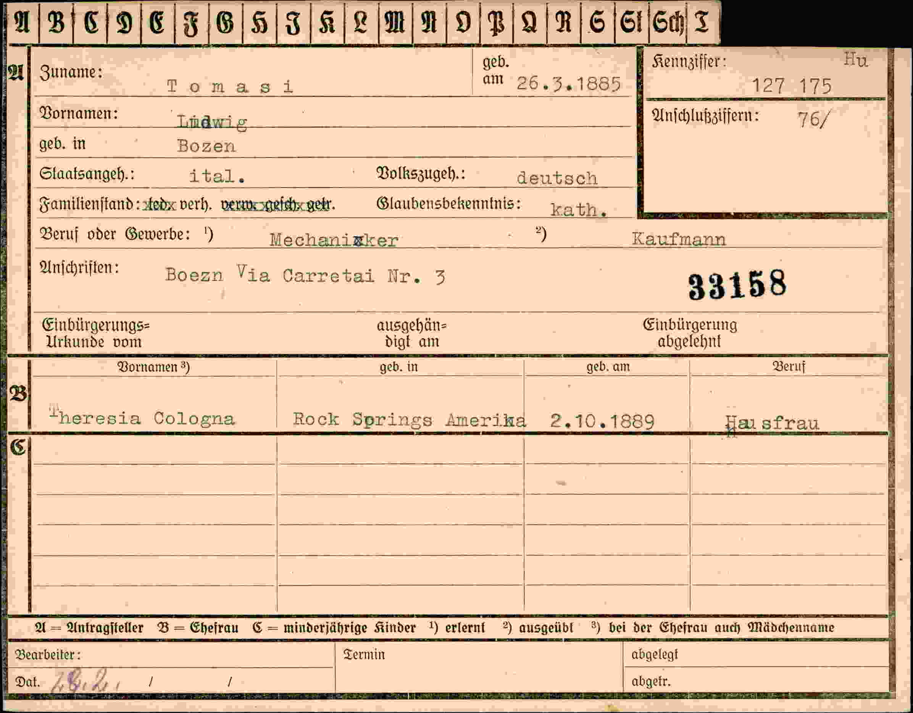This screenshot has height=713, width=913.
Task: Select the St index tab
Action: click(632, 23)
